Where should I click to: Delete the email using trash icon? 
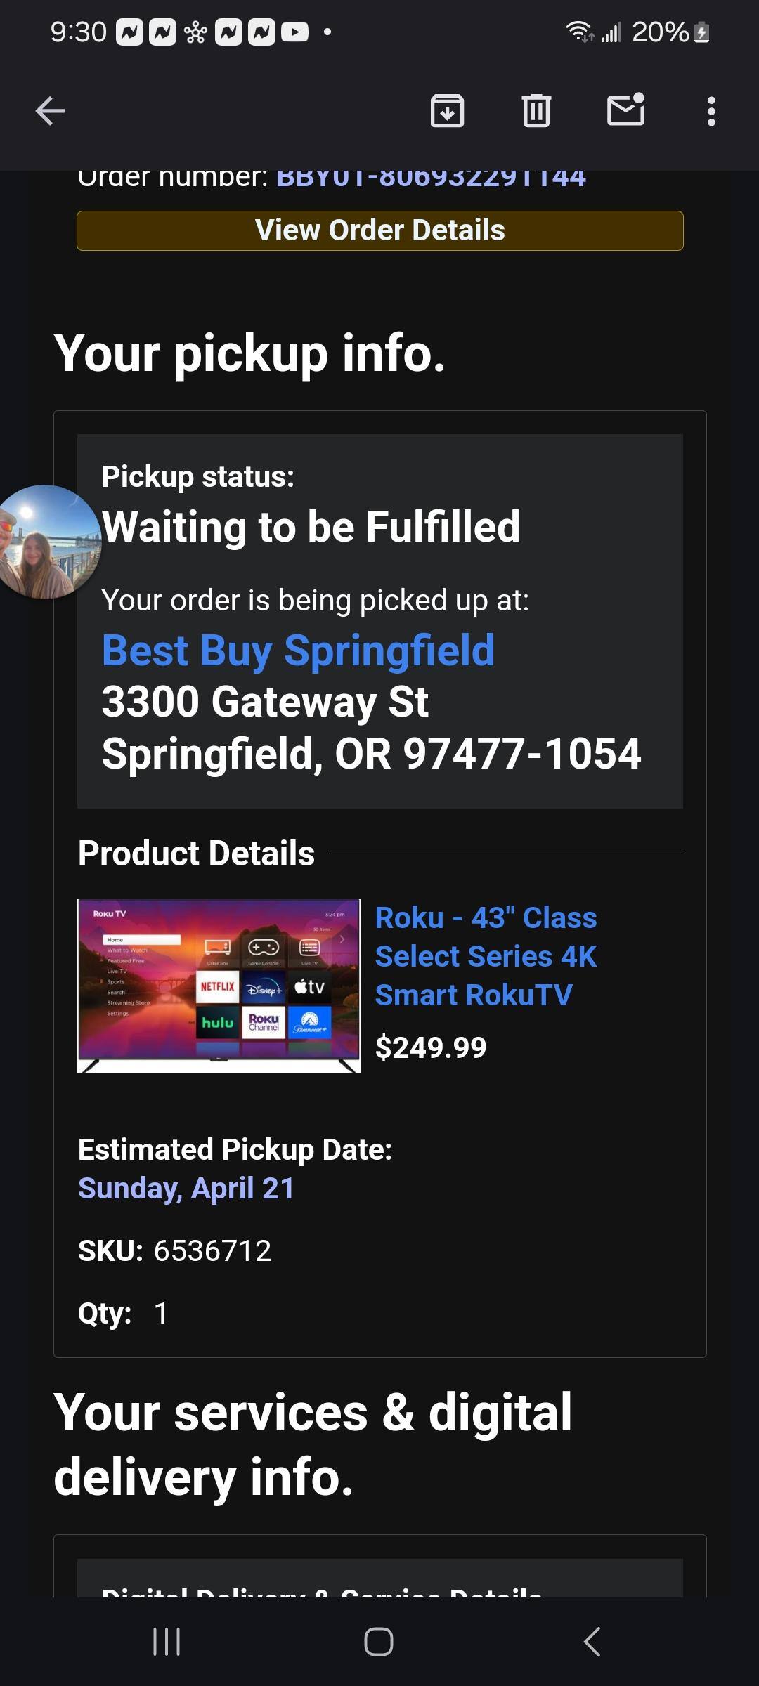[x=536, y=111]
